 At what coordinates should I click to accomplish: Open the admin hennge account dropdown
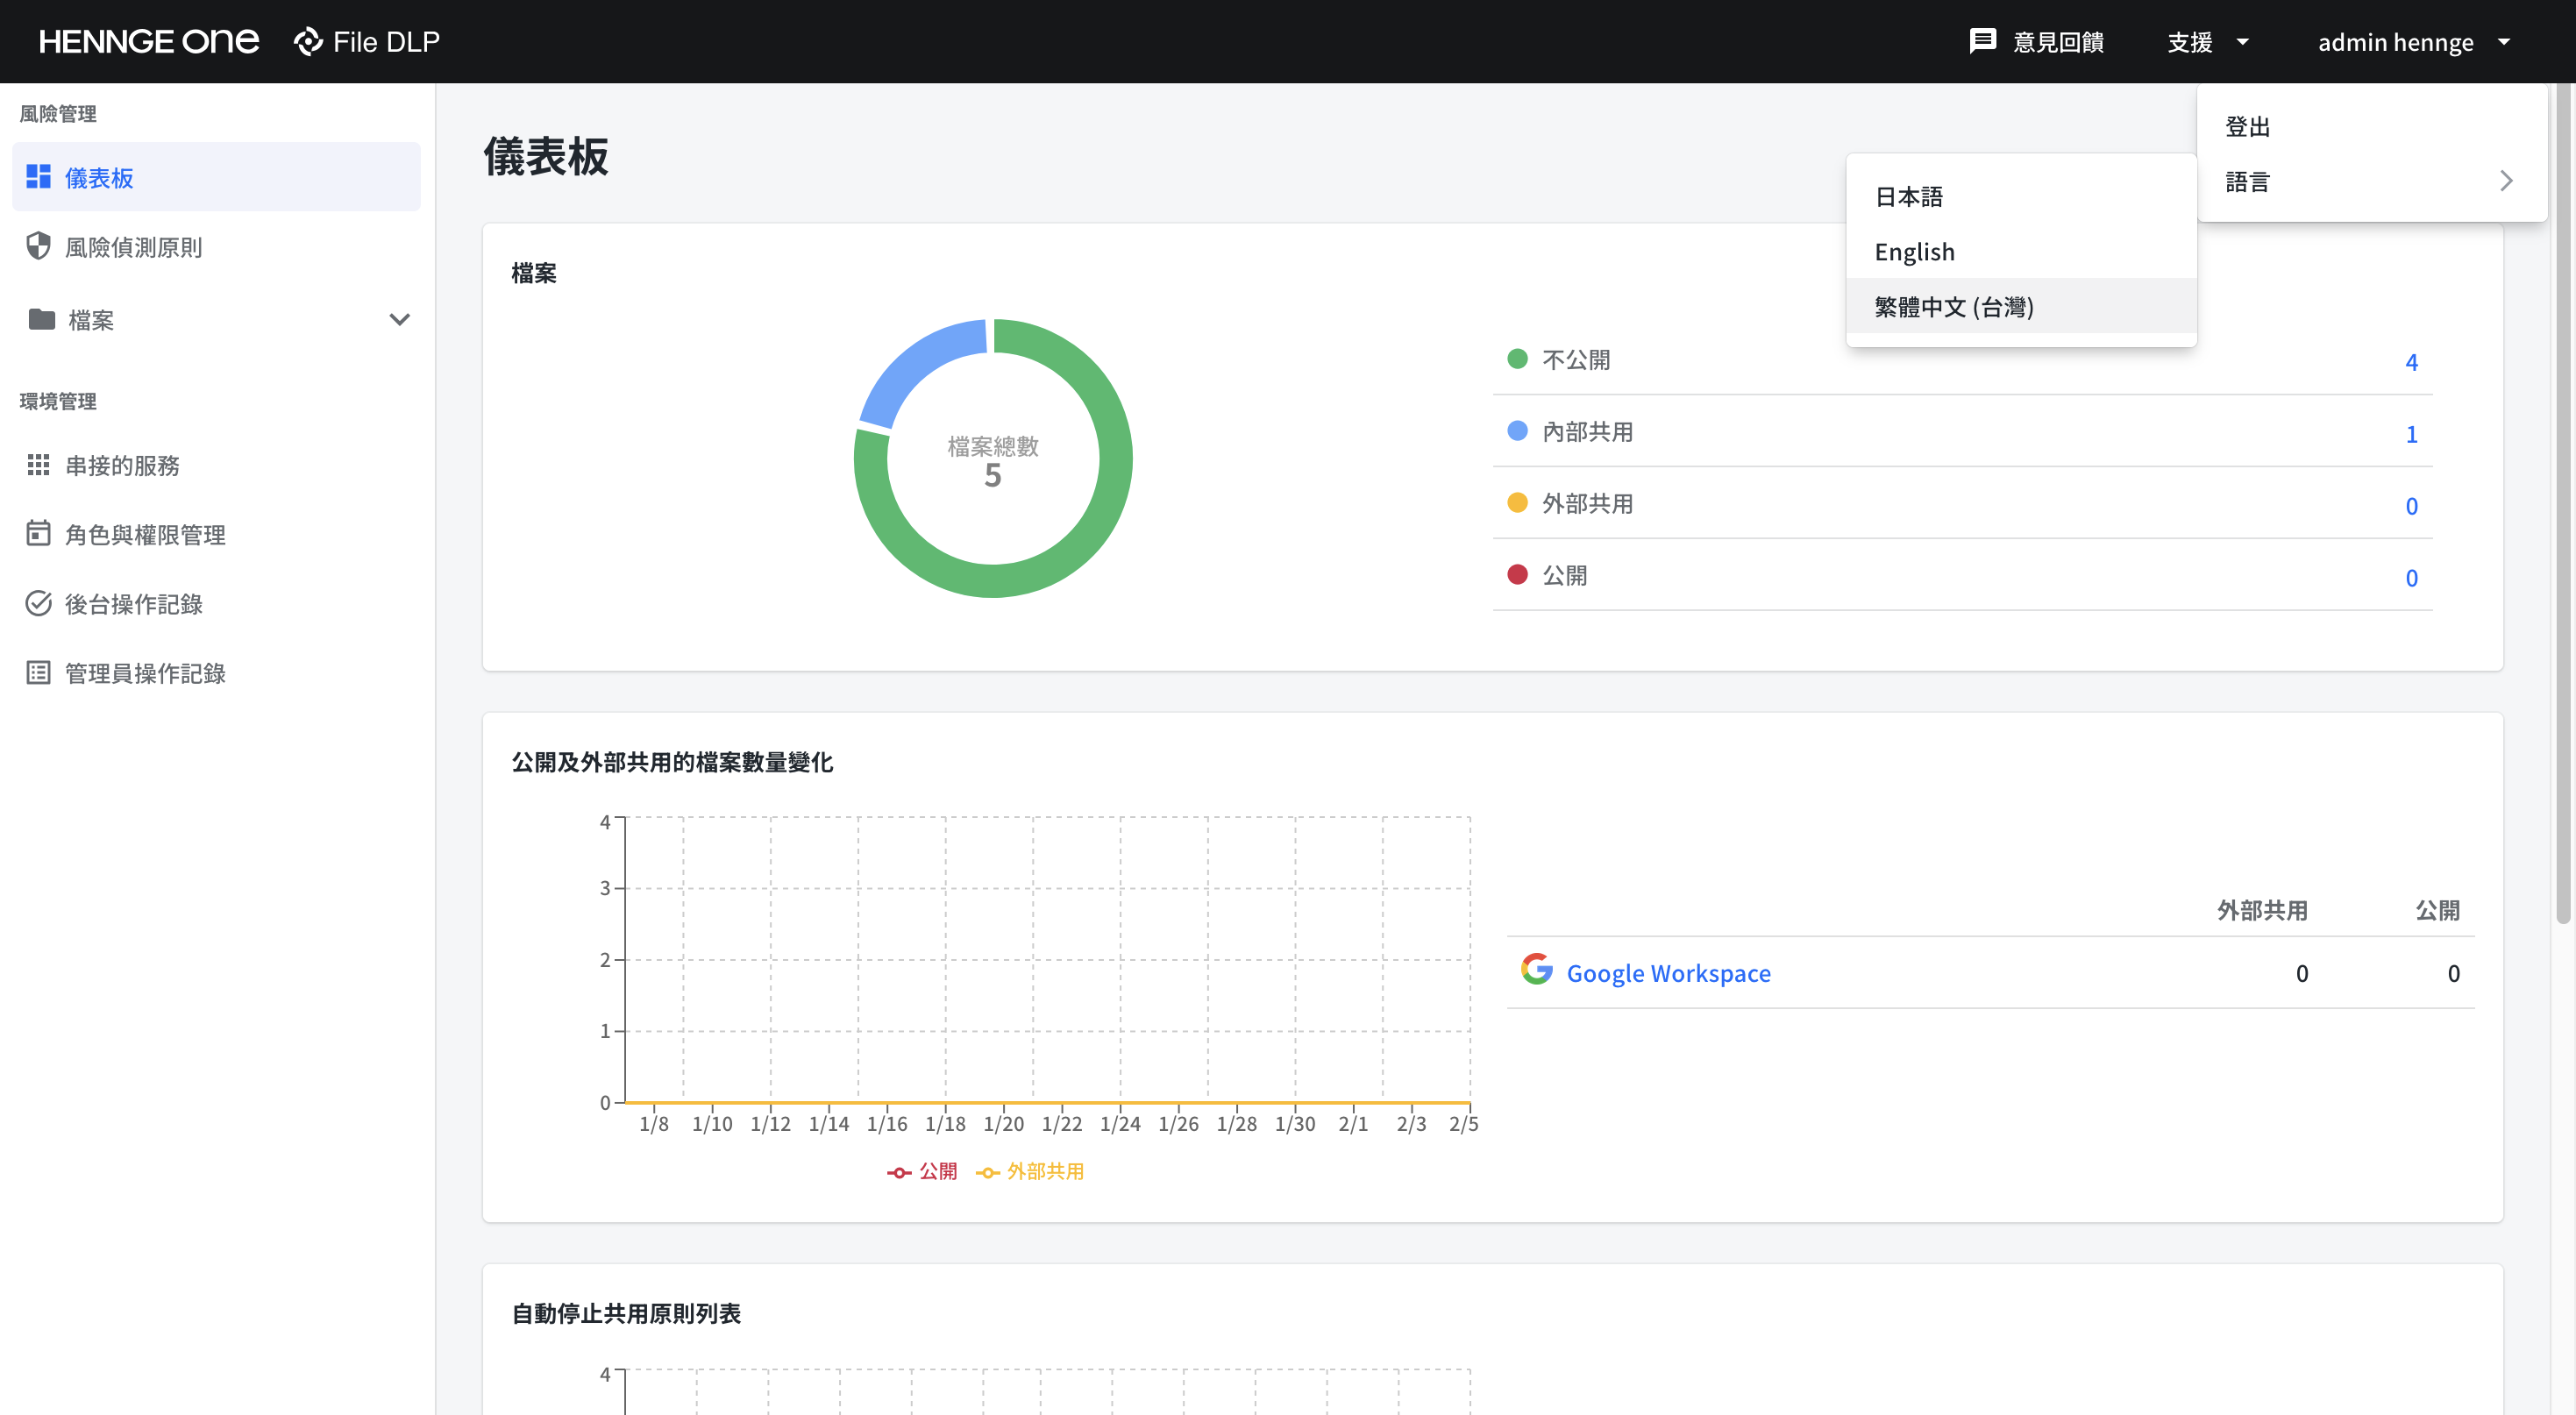coord(2414,42)
